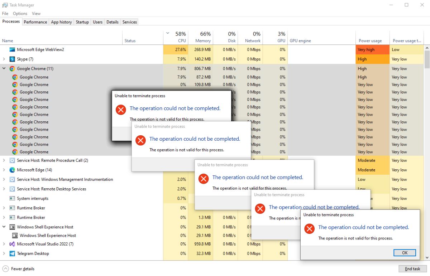
Task: Click the Microsoft Visual Studio 2022 icon
Action: tap(12, 244)
